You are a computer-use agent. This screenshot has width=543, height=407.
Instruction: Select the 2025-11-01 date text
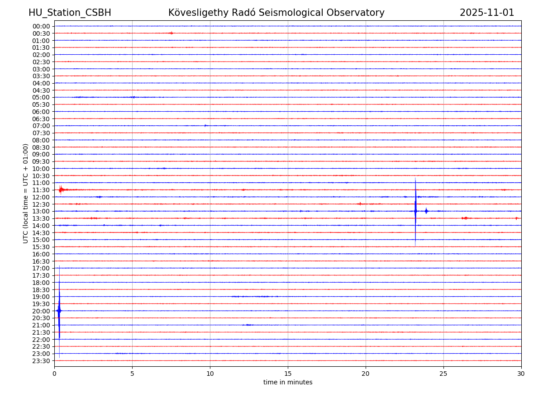click(x=487, y=13)
